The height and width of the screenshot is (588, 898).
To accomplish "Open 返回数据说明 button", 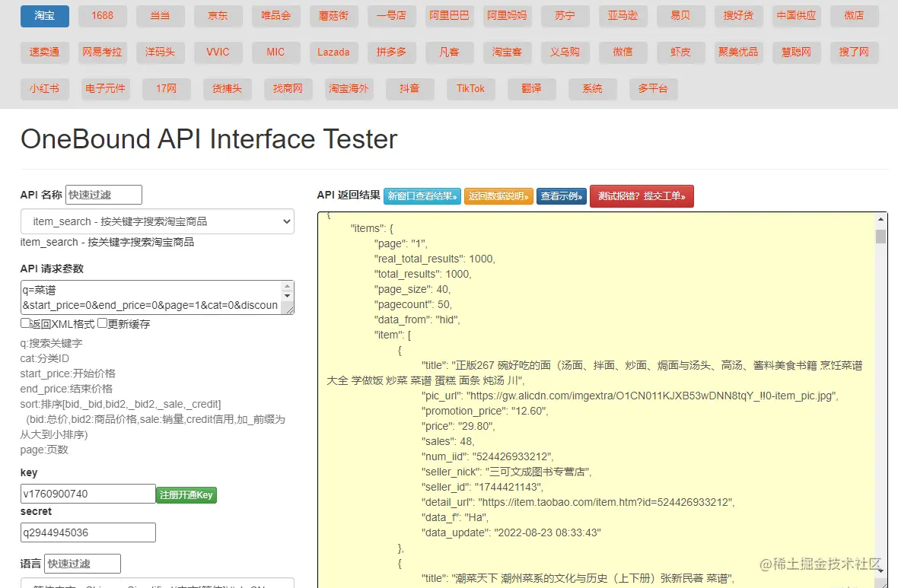I will [x=498, y=196].
